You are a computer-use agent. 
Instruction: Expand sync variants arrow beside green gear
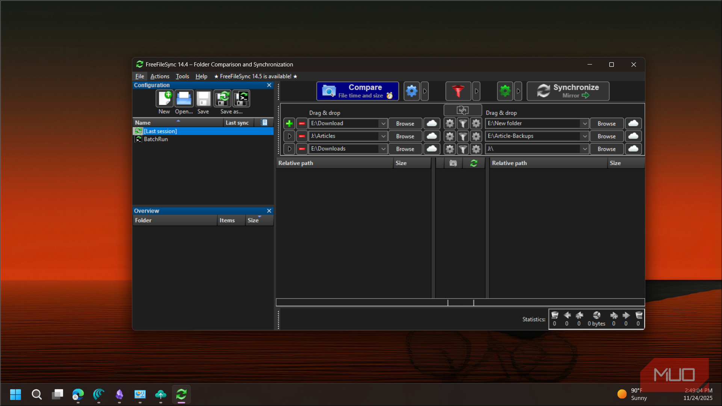click(518, 91)
